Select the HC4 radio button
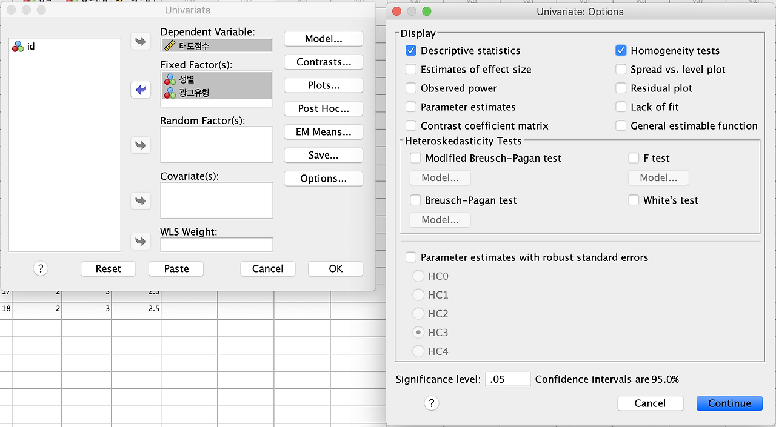Viewport: 776px width, 427px height. coord(418,351)
